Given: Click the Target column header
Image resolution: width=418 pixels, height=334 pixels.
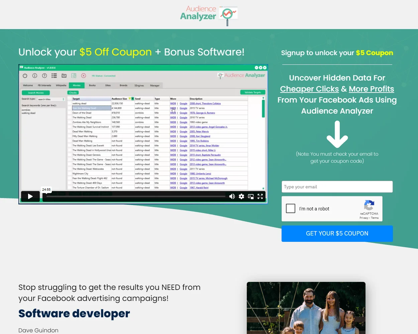Looking at the screenshot, I should coord(91,99).
